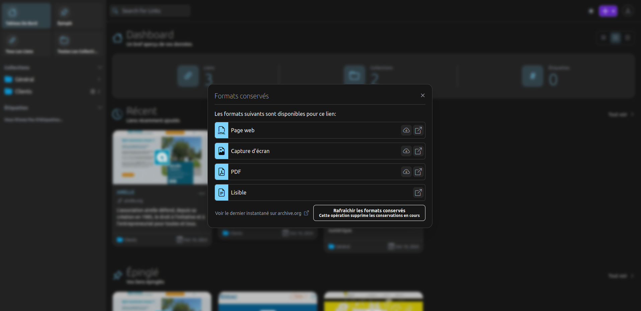The height and width of the screenshot is (311, 641).
Task: Select the Page web row label
Action: [x=243, y=130]
